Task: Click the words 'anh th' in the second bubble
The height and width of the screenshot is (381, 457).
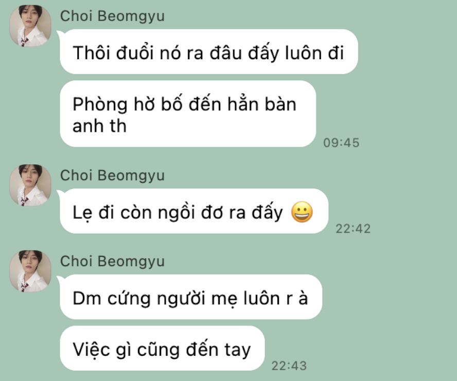Action: 99,126
